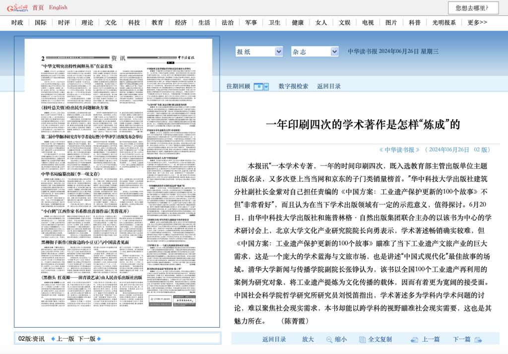Click the right arrow icon after 下一版
Image resolution: width=508 pixels, height=354 pixels.
[x=99, y=339]
